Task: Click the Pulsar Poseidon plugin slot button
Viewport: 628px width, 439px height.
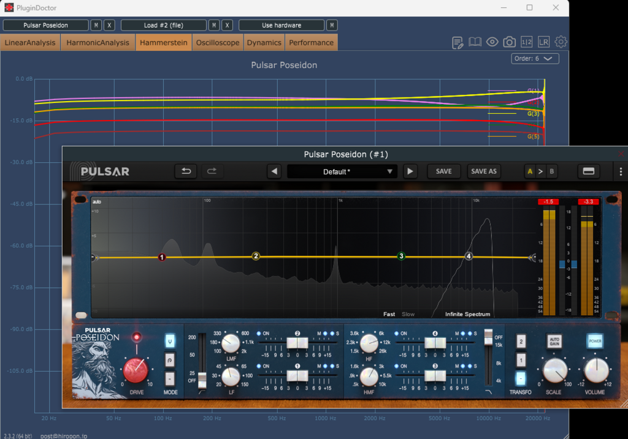Action: click(45, 25)
